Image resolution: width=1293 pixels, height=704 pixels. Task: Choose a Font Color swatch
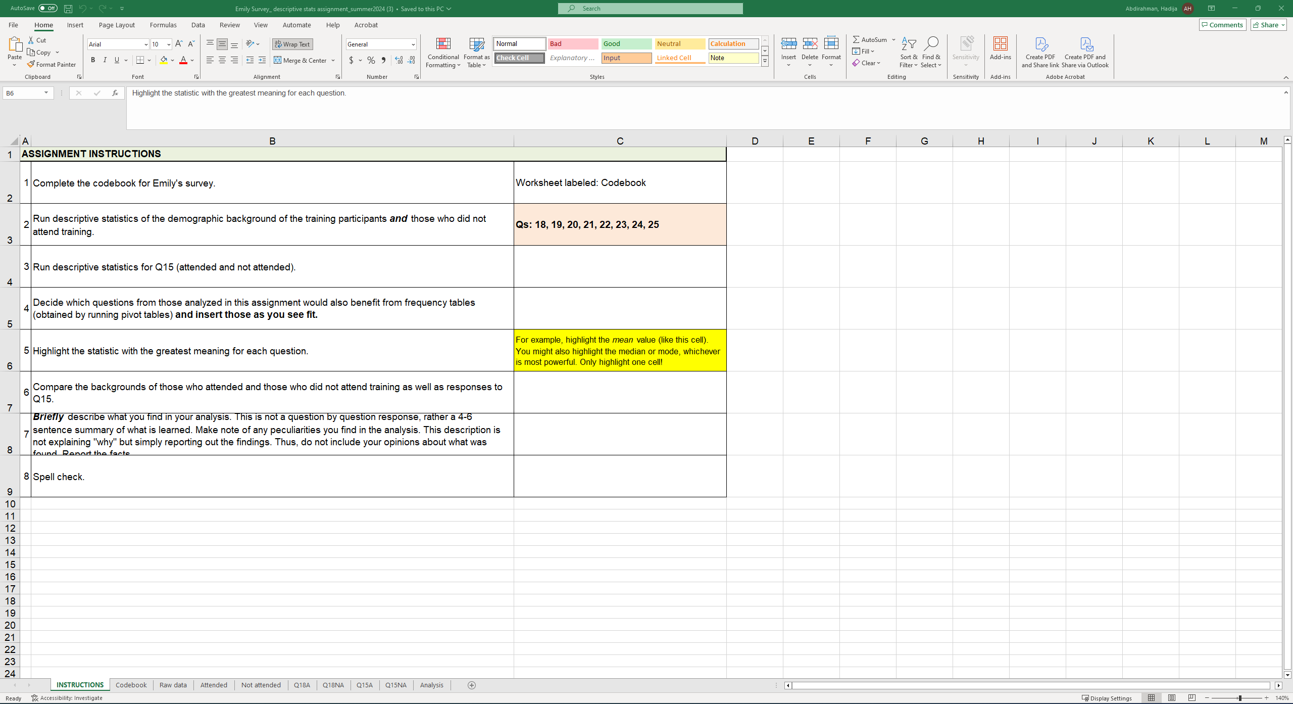pyautogui.click(x=184, y=60)
